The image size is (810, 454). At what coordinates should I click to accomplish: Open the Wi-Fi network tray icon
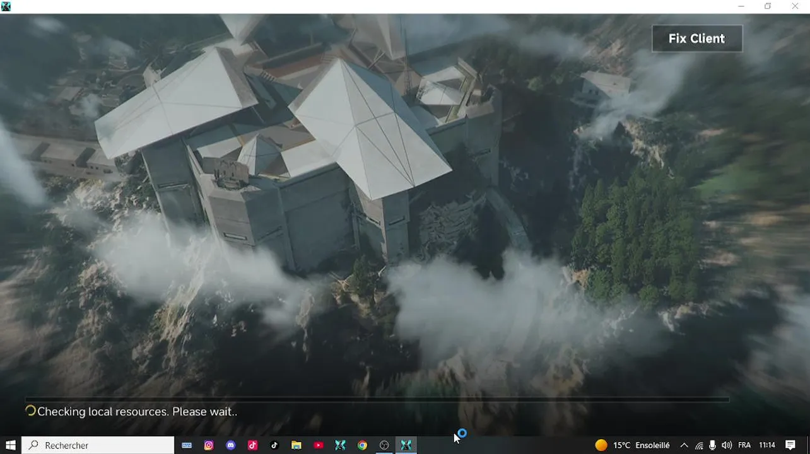tap(699, 445)
